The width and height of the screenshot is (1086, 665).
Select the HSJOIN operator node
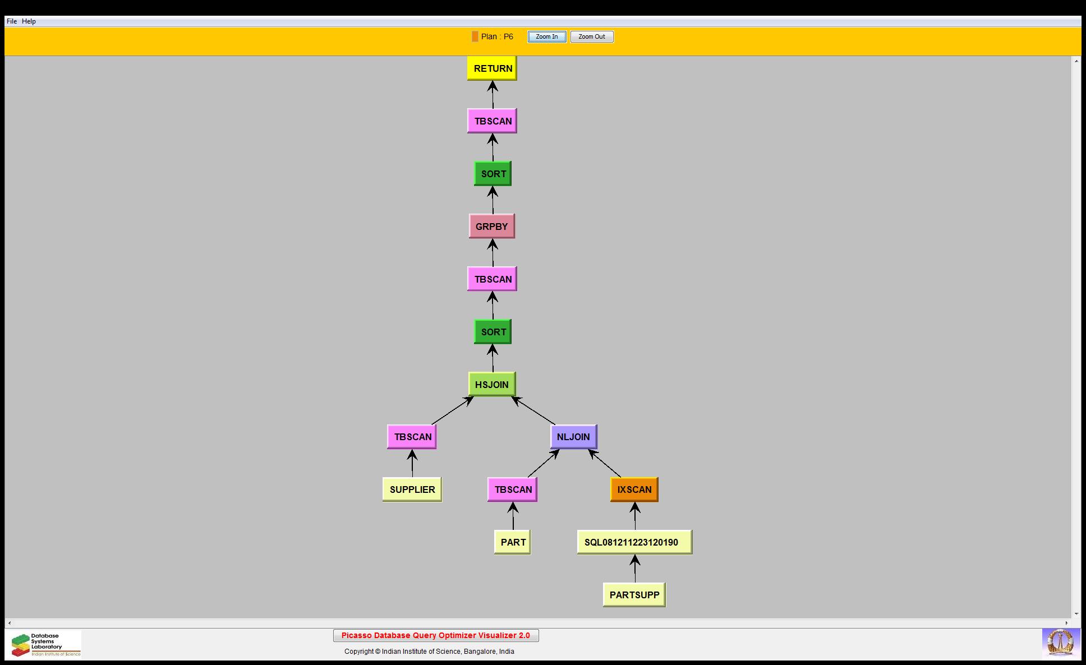(492, 385)
